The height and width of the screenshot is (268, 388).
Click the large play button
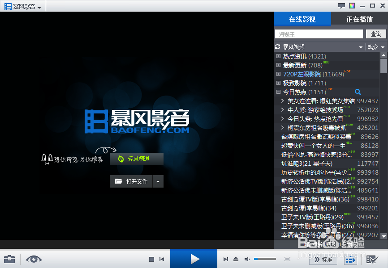(x=194, y=259)
